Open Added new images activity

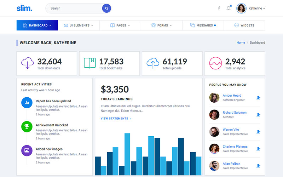[x=49, y=149]
